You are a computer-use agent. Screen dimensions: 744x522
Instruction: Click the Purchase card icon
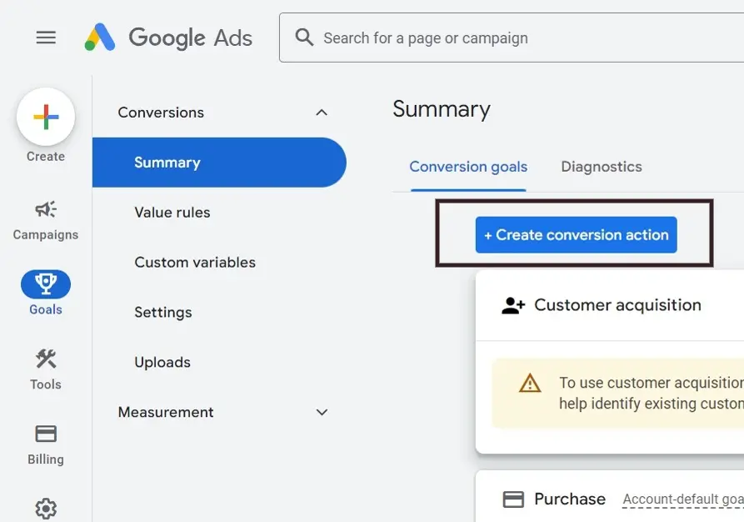pyautogui.click(x=513, y=499)
